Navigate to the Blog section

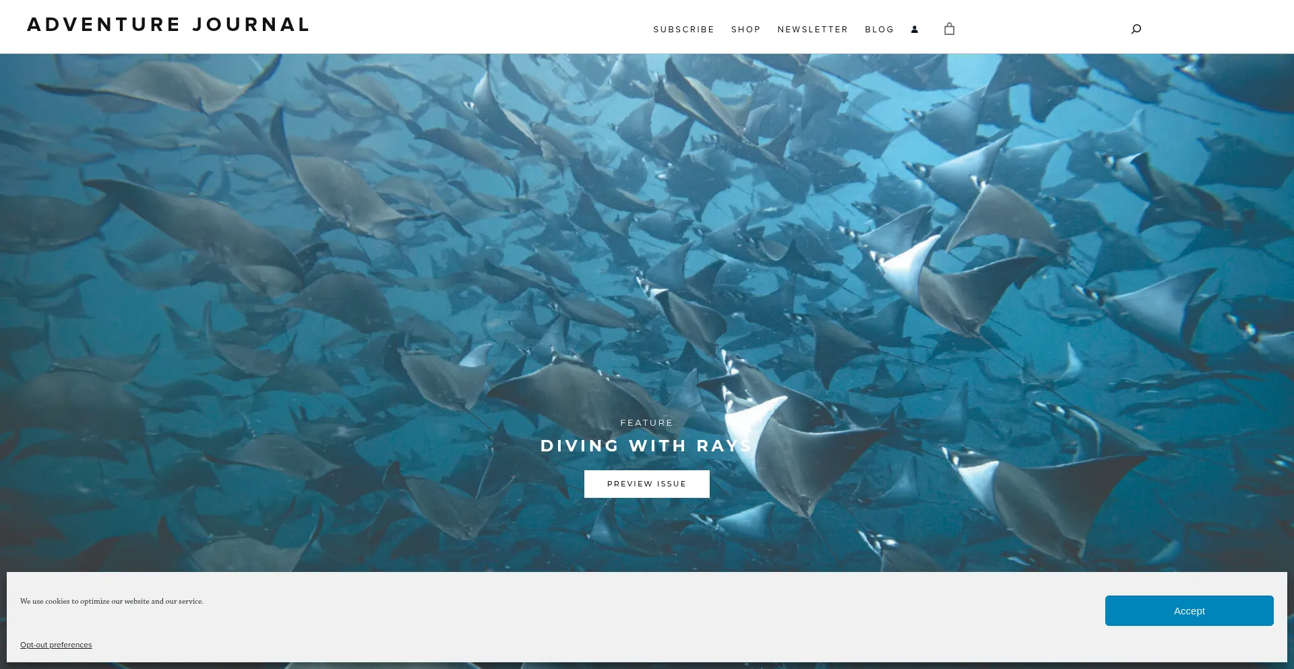(879, 30)
